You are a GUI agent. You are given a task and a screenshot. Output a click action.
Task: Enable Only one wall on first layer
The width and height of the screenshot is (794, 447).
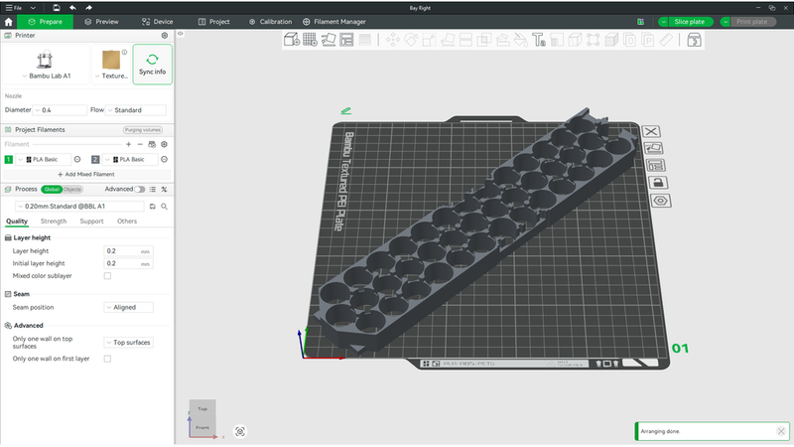pyautogui.click(x=107, y=359)
